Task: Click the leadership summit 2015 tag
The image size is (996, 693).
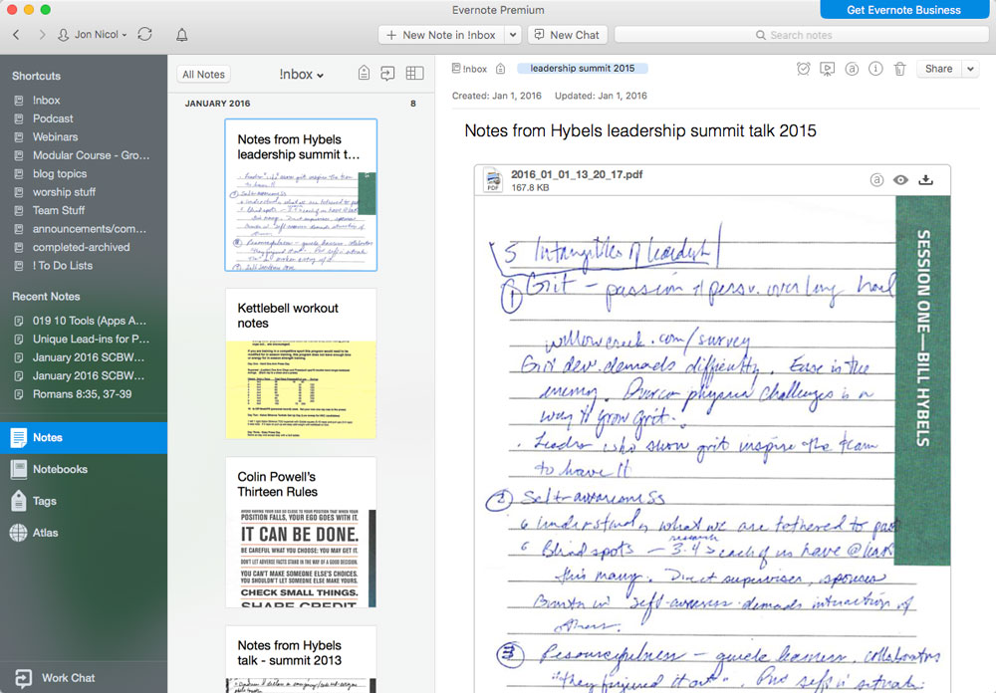Action: click(582, 68)
